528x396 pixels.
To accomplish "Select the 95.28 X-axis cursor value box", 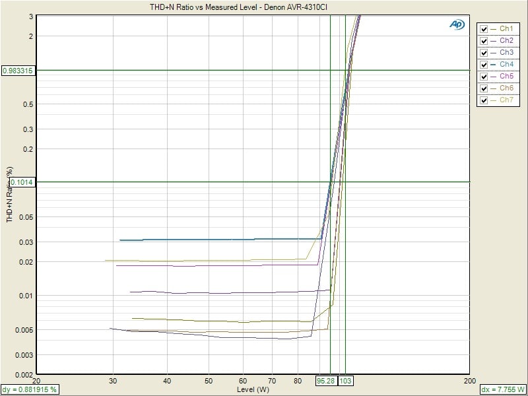I will 326,381.
